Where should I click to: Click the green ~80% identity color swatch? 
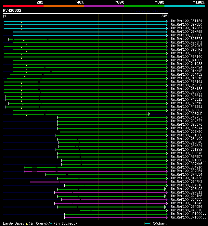[x=144, y=6]
